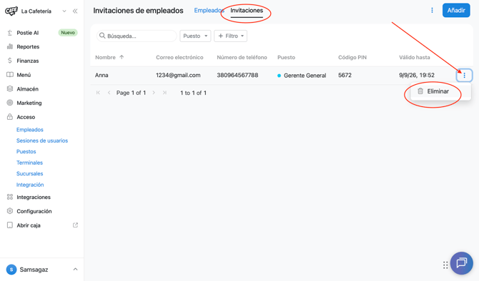The image size is (479, 281).
Task: Open Integración sub-link under Acceso
Action: tap(30, 185)
